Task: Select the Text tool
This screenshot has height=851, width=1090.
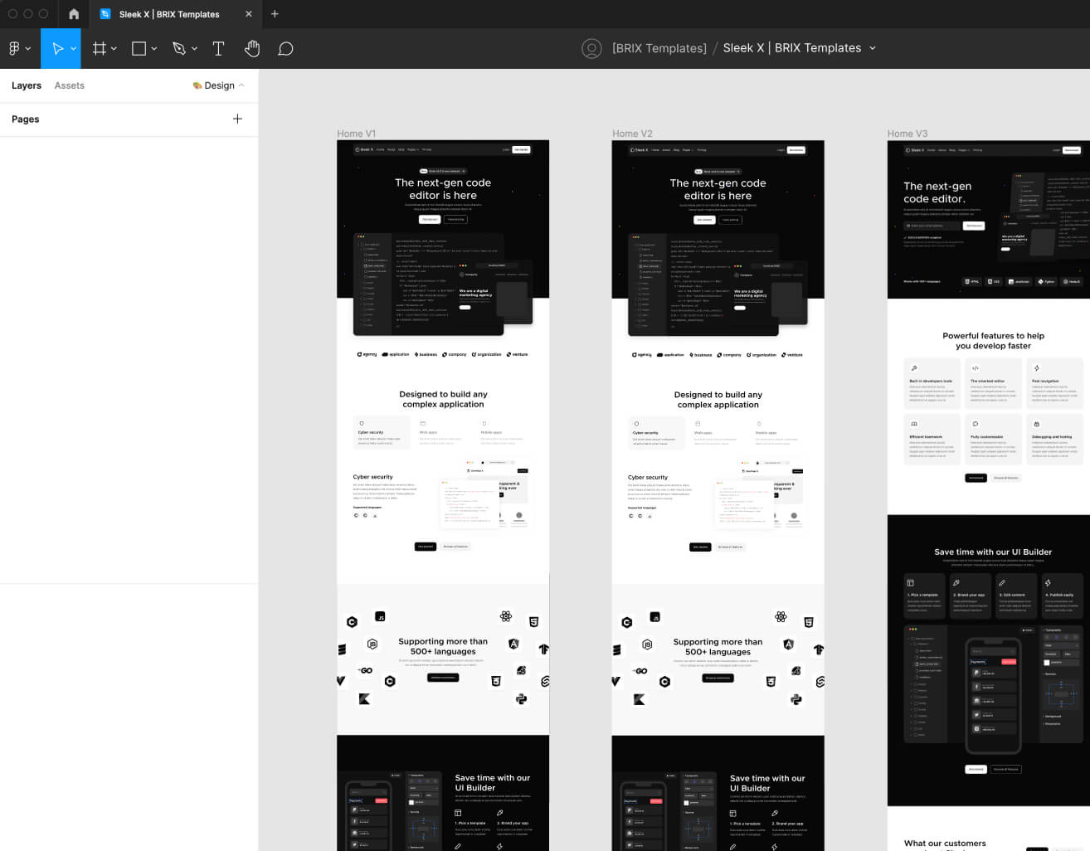Action: point(218,48)
